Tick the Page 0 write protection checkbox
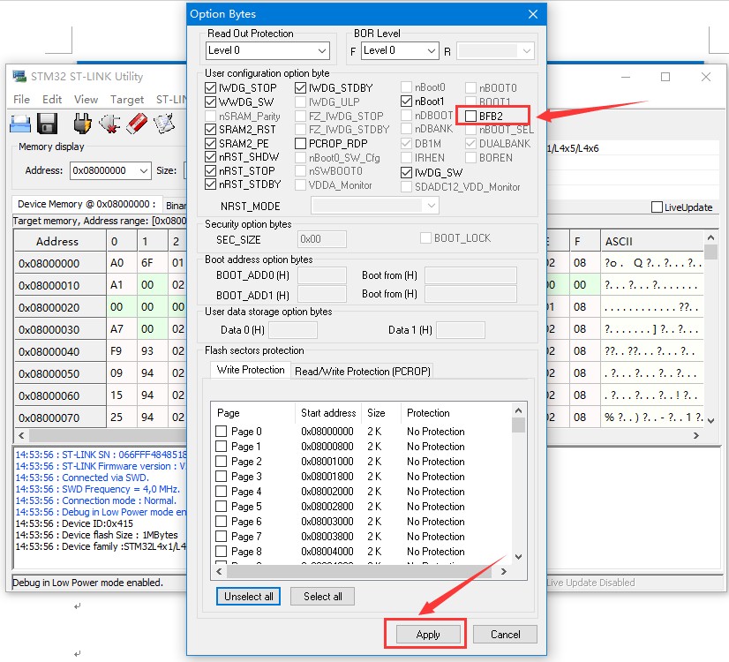The width and height of the screenshot is (729, 662). pyautogui.click(x=222, y=432)
